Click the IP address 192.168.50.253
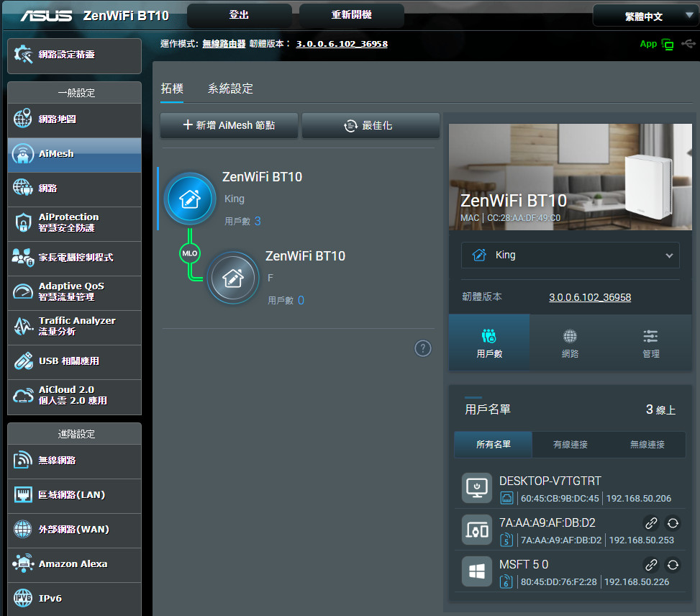 tap(642, 540)
